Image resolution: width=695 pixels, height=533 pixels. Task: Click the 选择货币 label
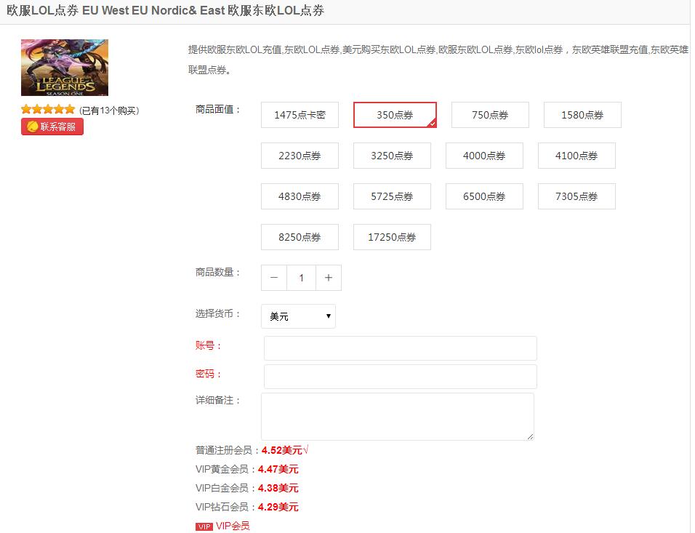tap(217, 314)
